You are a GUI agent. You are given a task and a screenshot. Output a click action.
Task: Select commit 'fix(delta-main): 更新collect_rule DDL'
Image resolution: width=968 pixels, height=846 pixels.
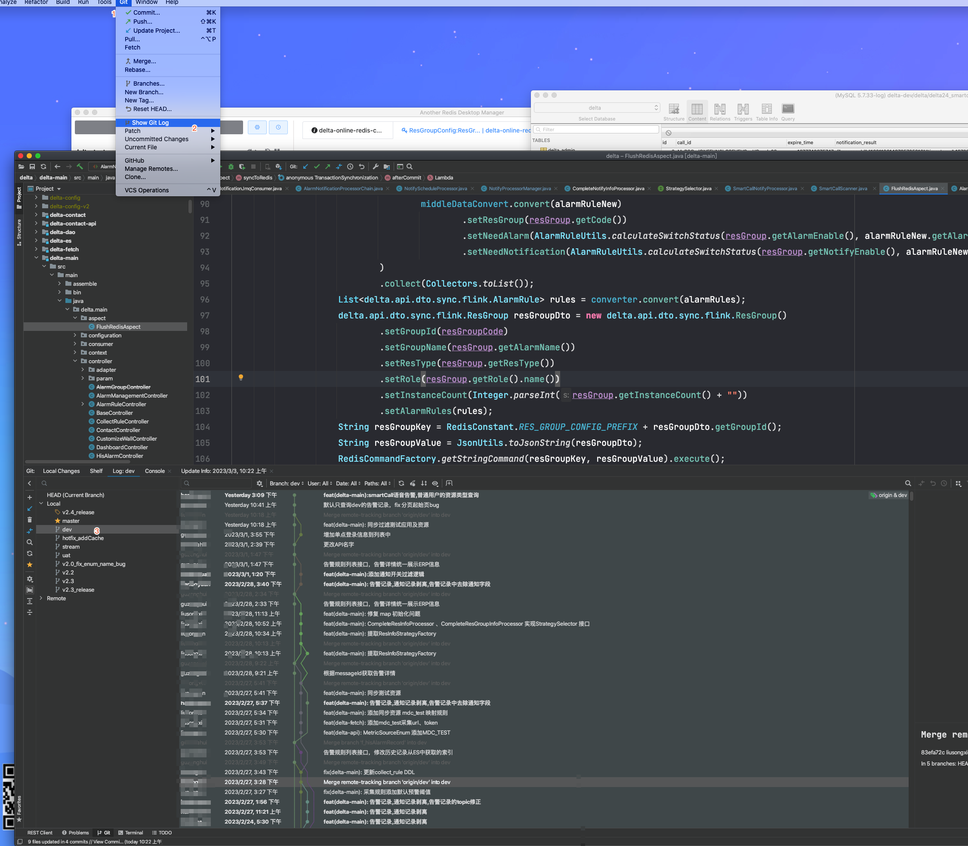[x=369, y=772]
